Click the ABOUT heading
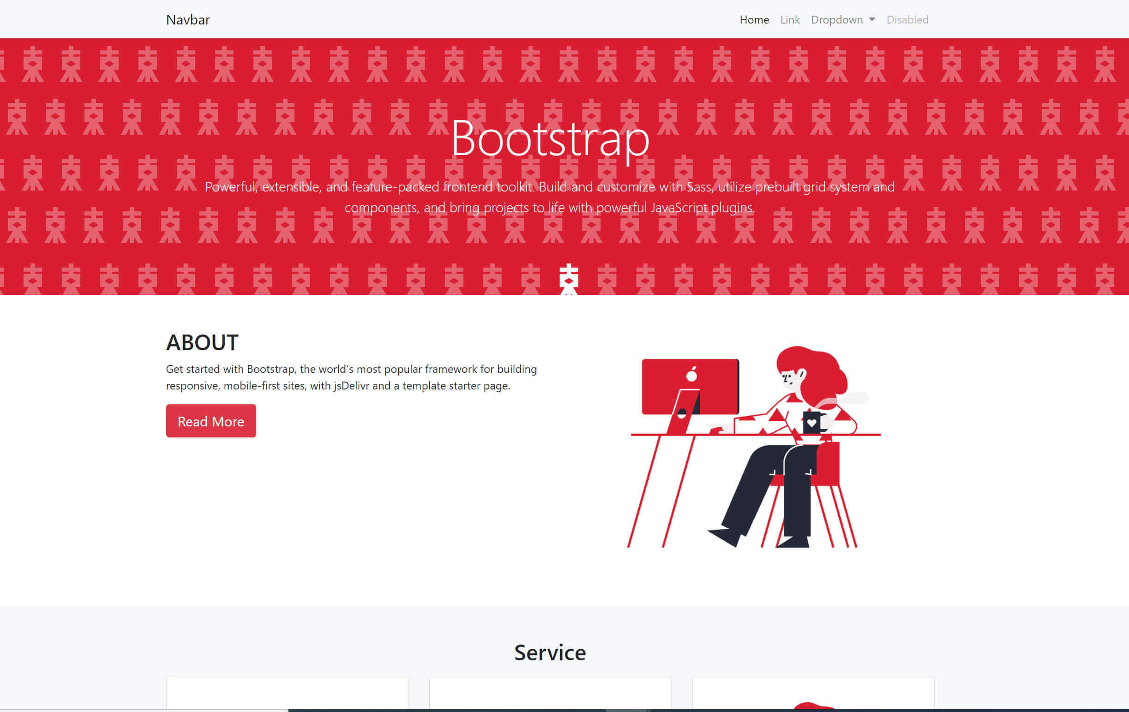 click(x=202, y=342)
